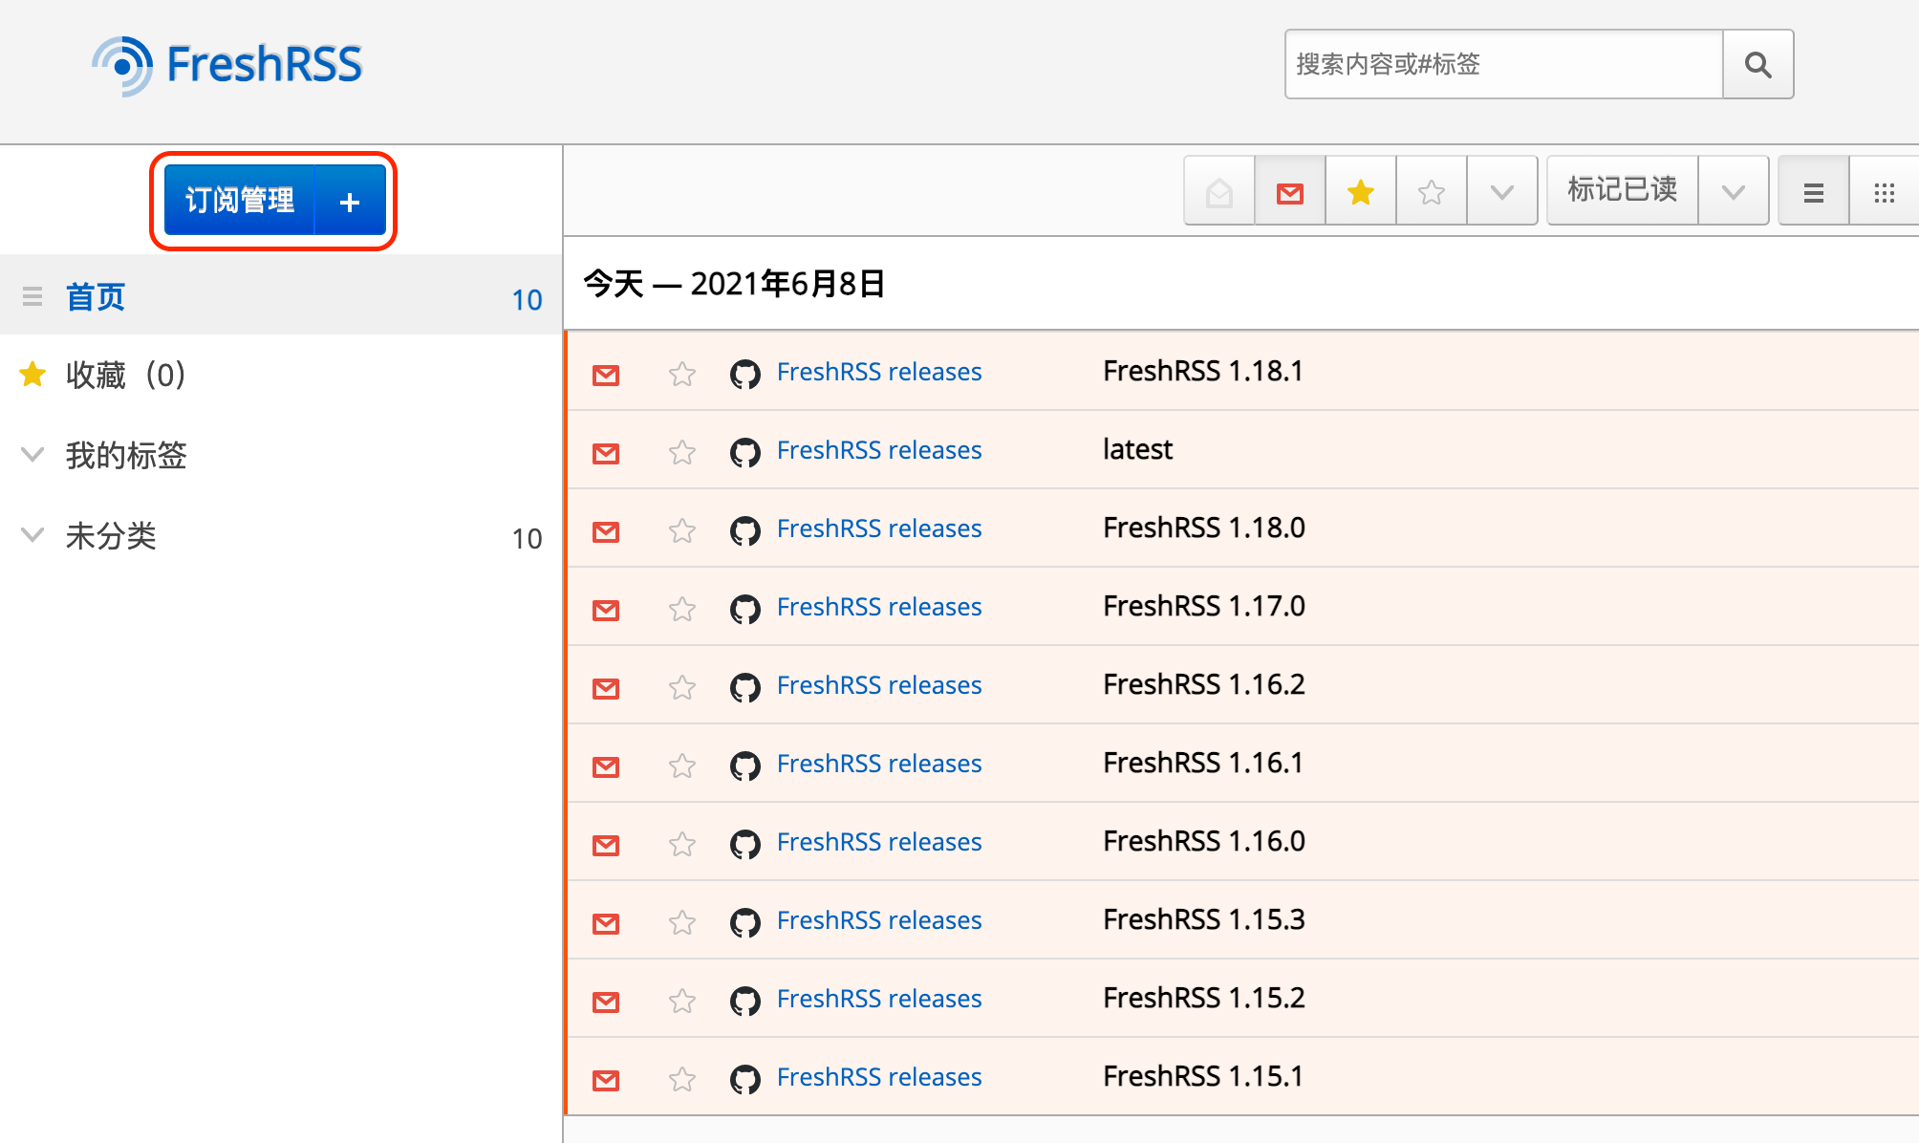Open 未分类 category
This screenshot has height=1143, width=1919.
tap(111, 535)
